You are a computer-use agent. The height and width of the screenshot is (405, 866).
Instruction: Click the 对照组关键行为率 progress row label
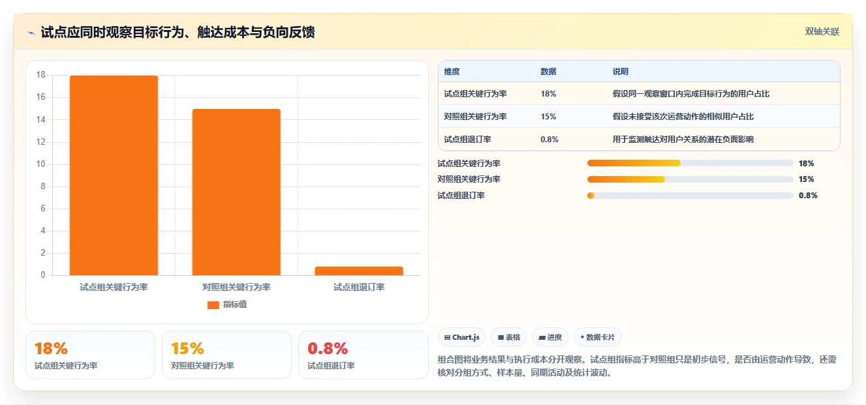click(469, 179)
